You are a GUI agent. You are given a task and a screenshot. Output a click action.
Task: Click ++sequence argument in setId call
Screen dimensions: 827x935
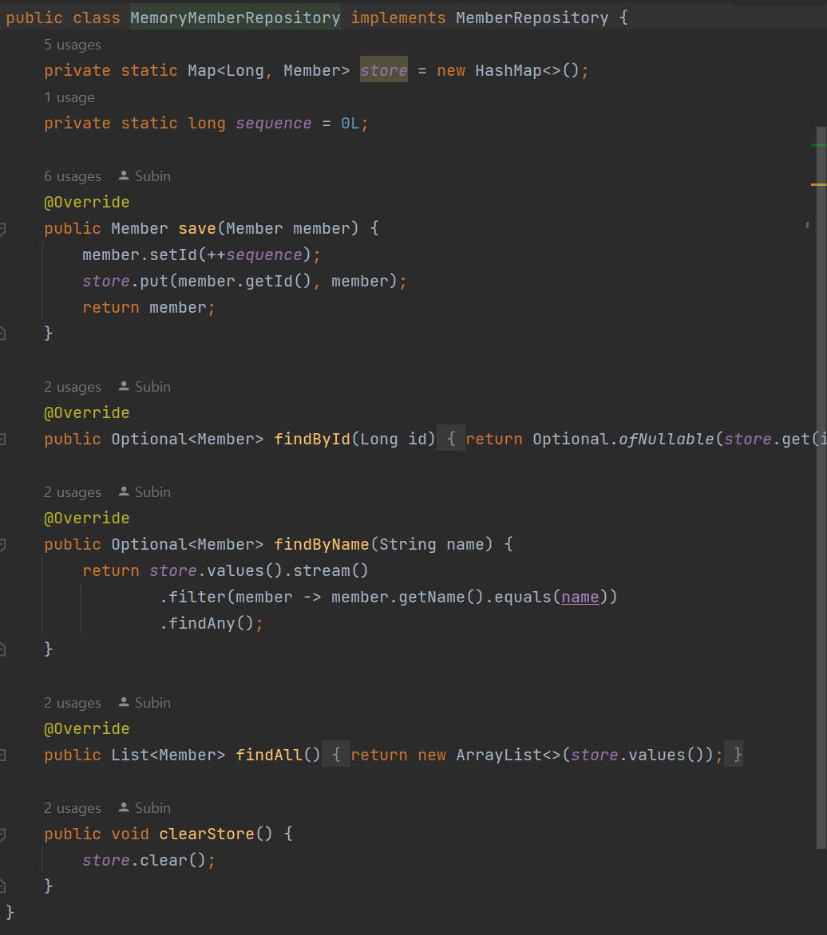[x=254, y=254]
